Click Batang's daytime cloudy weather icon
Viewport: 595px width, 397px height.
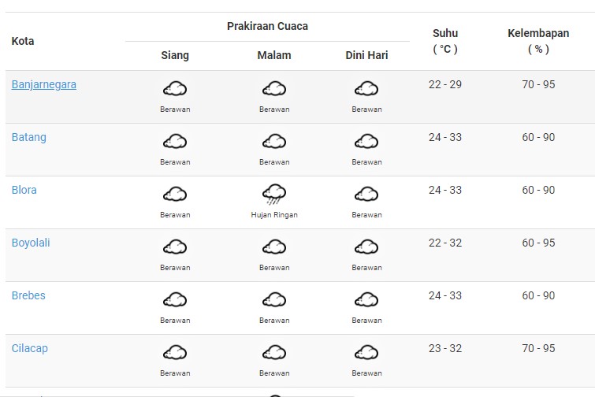[x=174, y=142]
